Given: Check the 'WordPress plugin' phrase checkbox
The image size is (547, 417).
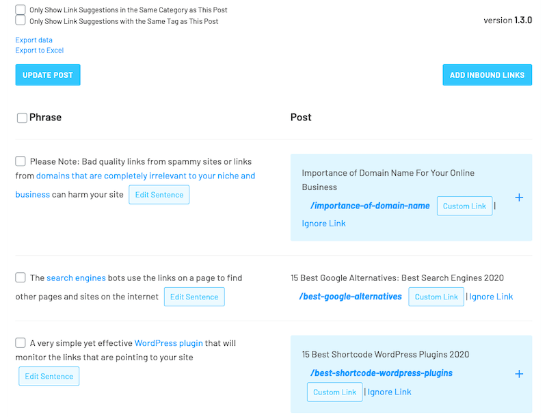Looking at the screenshot, I should point(21,342).
